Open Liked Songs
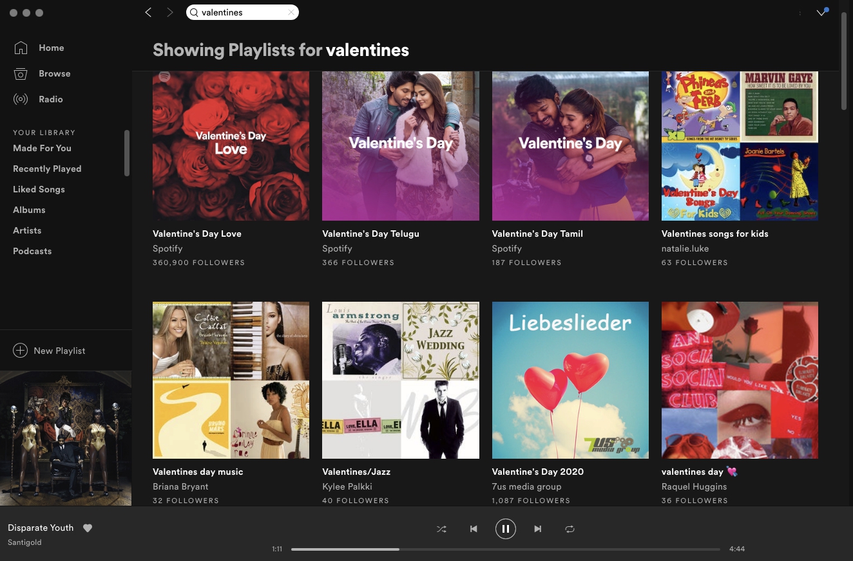The width and height of the screenshot is (853, 561). (x=39, y=189)
